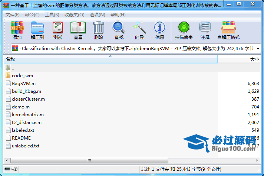Click the archive icon in address bar

(15, 48)
